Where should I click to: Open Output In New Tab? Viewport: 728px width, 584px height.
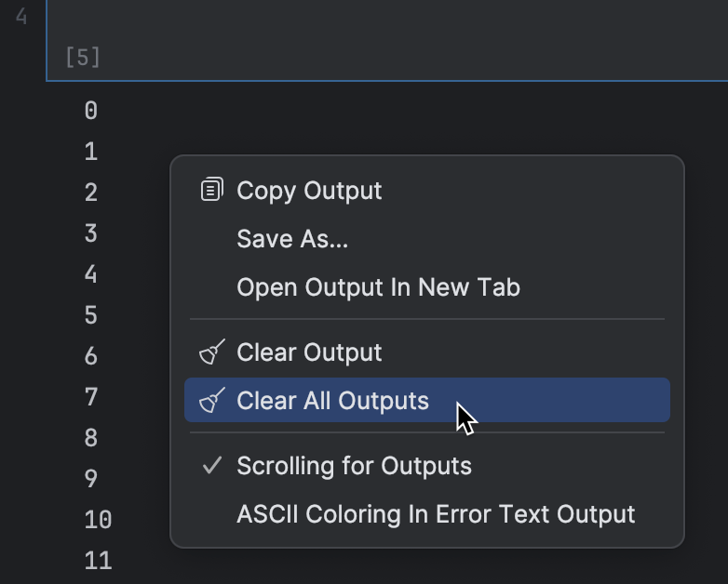427,287
